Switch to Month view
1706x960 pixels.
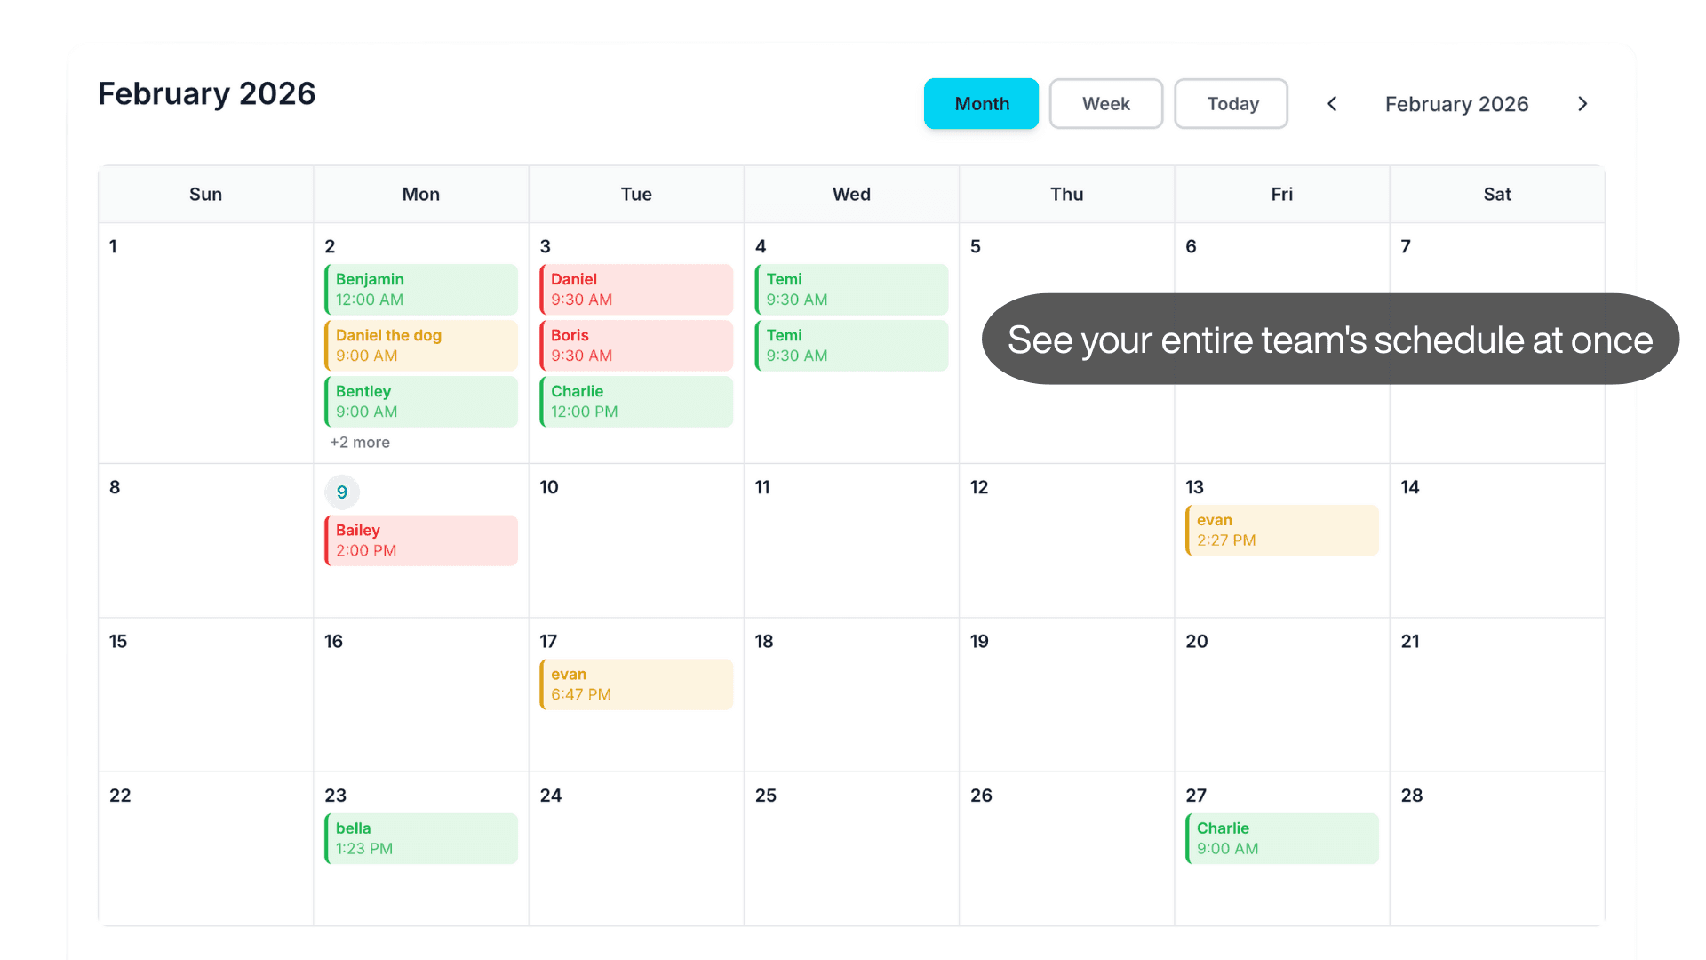(x=981, y=104)
